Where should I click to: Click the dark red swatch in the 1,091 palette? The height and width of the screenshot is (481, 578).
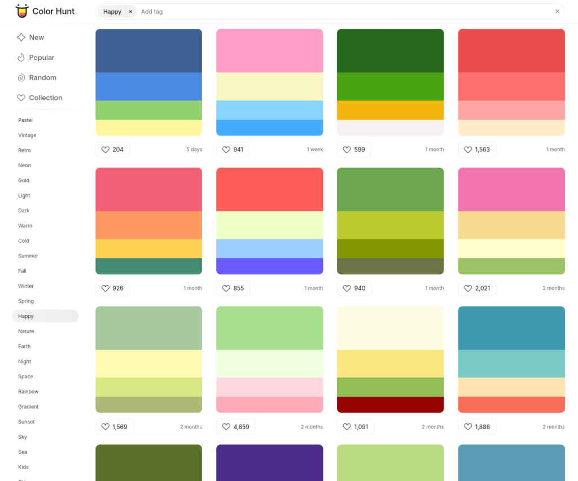390,405
